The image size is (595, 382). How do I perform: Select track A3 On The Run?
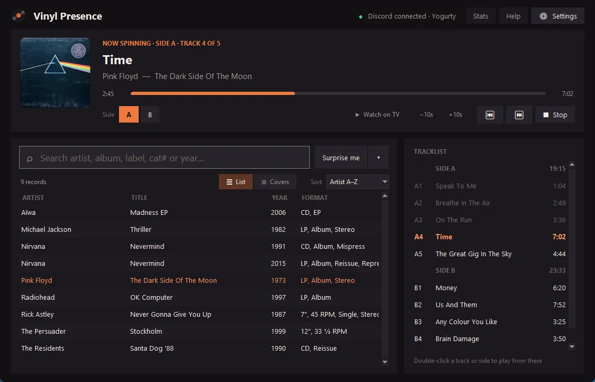click(490, 220)
